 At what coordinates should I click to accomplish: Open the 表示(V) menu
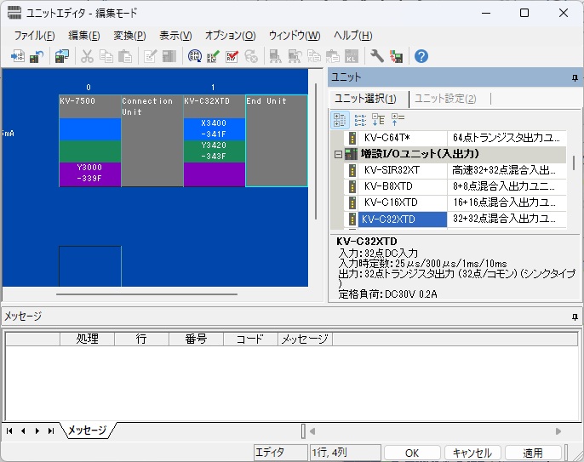[x=175, y=36]
